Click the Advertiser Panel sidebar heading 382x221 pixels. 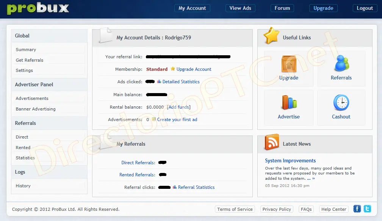coord(34,84)
